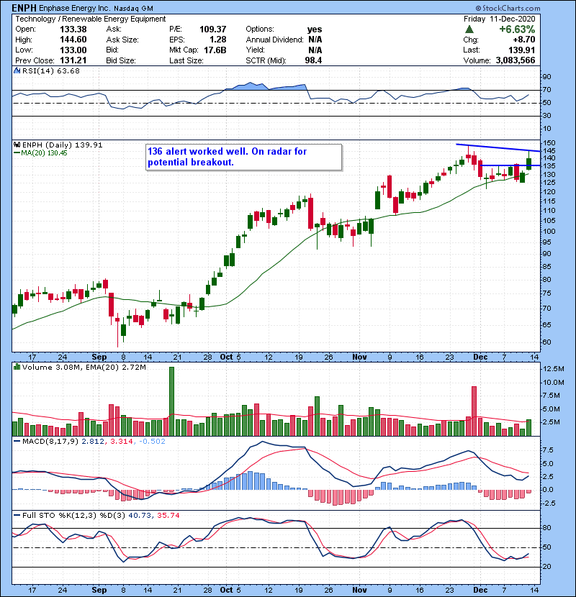576x597 pixels.
Task: Click the 'Nasdaq GM' exchange label
Action: point(134,8)
